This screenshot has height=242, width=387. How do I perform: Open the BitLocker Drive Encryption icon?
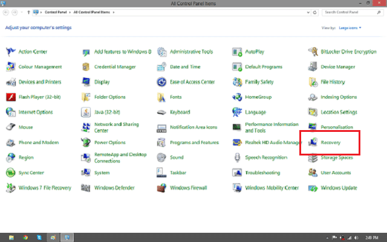[313, 52]
